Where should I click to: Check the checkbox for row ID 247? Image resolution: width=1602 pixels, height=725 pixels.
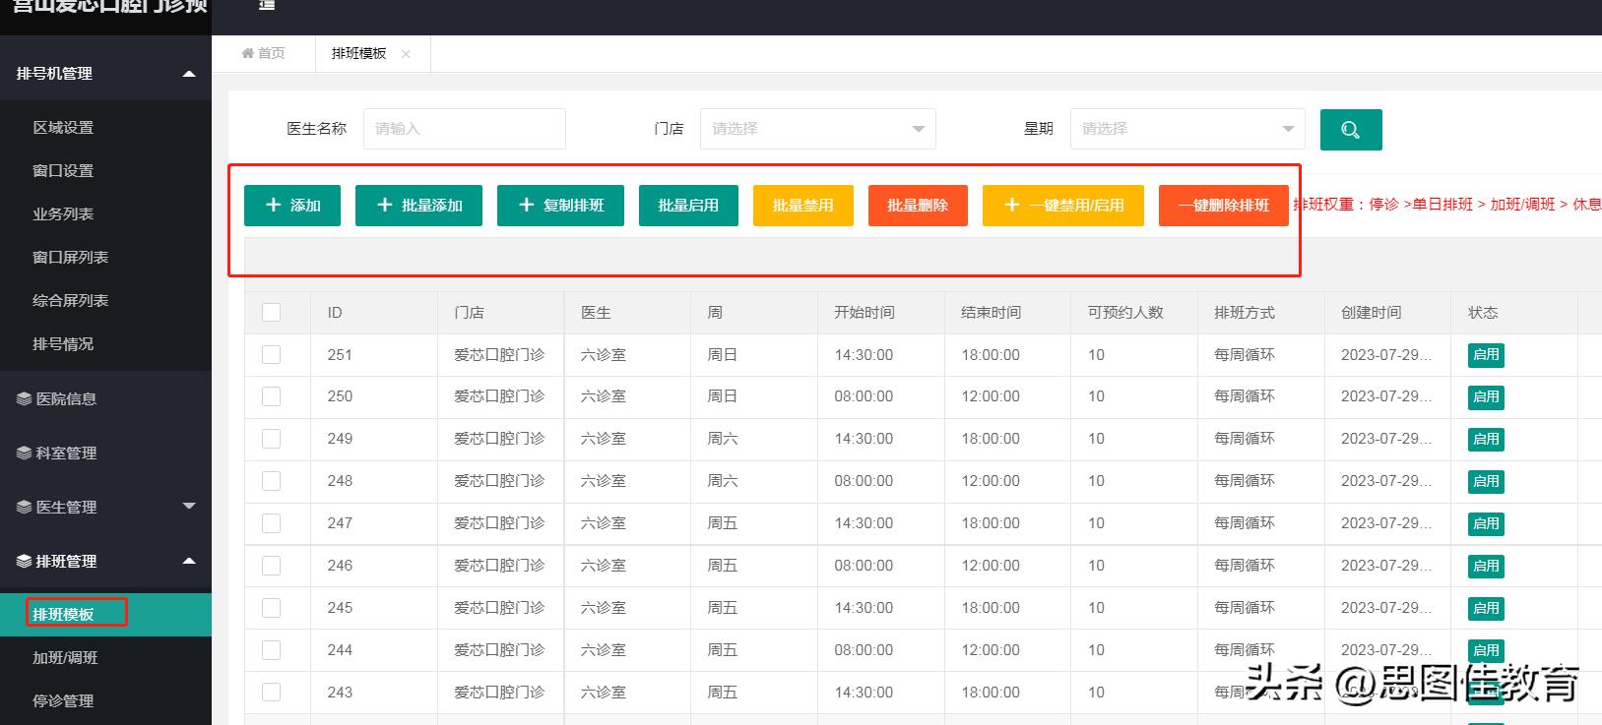(x=272, y=523)
